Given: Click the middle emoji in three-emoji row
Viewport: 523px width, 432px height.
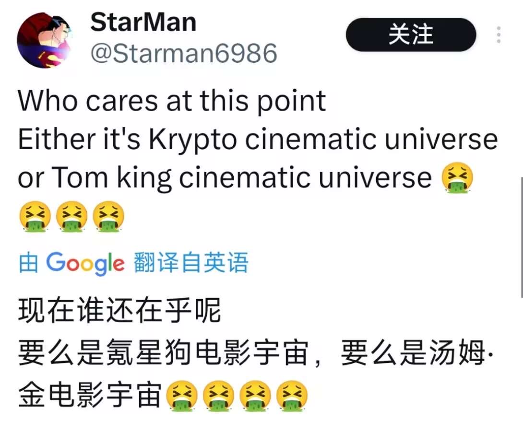Looking at the screenshot, I should (x=71, y=216).
